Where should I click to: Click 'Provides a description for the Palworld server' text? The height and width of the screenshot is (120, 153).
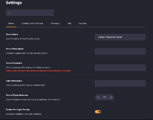pyautogui.click(x=27, y=53)
